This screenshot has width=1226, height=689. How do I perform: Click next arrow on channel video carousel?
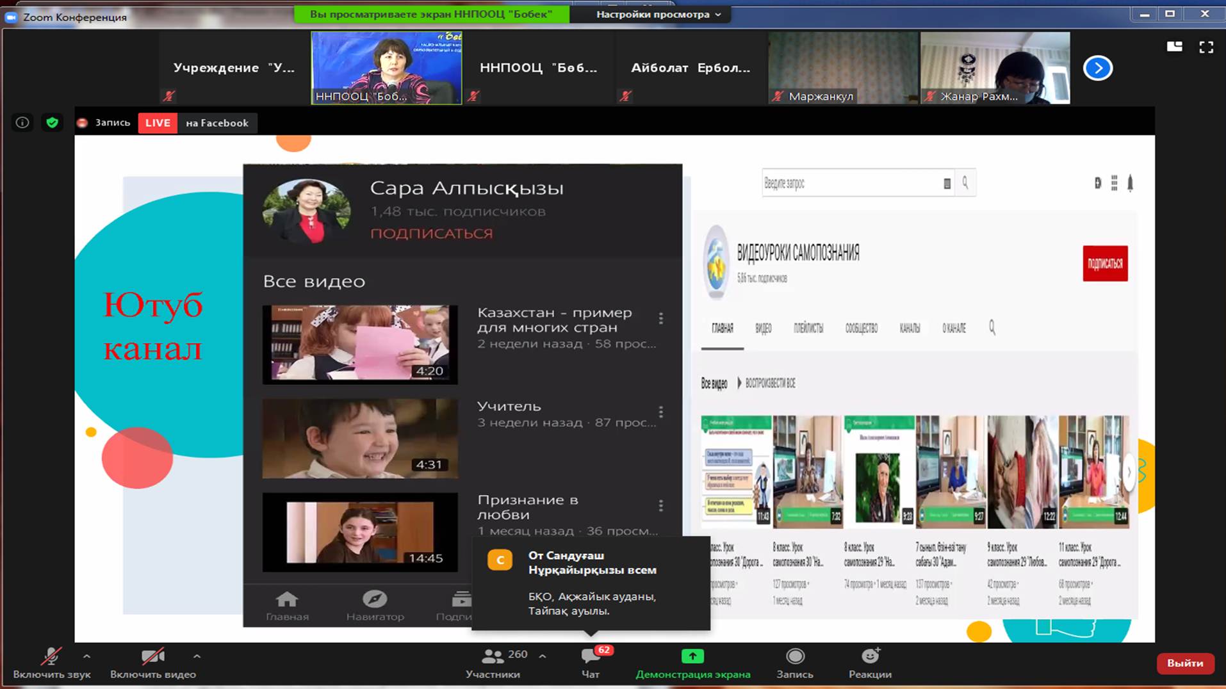(1129, 472)
